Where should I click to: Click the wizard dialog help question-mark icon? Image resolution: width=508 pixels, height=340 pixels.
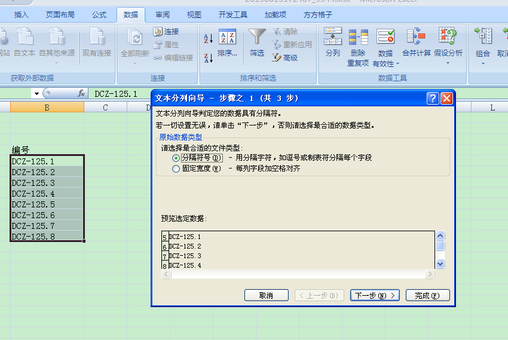coord(433,99)
